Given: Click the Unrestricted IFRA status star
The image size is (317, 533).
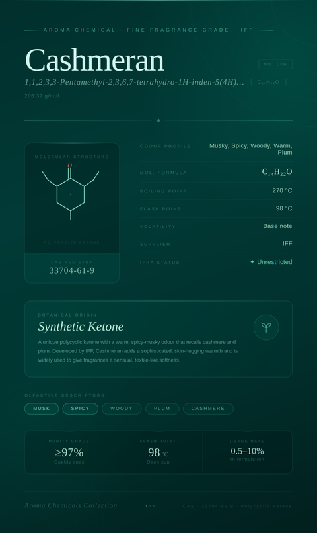Looking at the screenshot, I should tap(252, 262).
